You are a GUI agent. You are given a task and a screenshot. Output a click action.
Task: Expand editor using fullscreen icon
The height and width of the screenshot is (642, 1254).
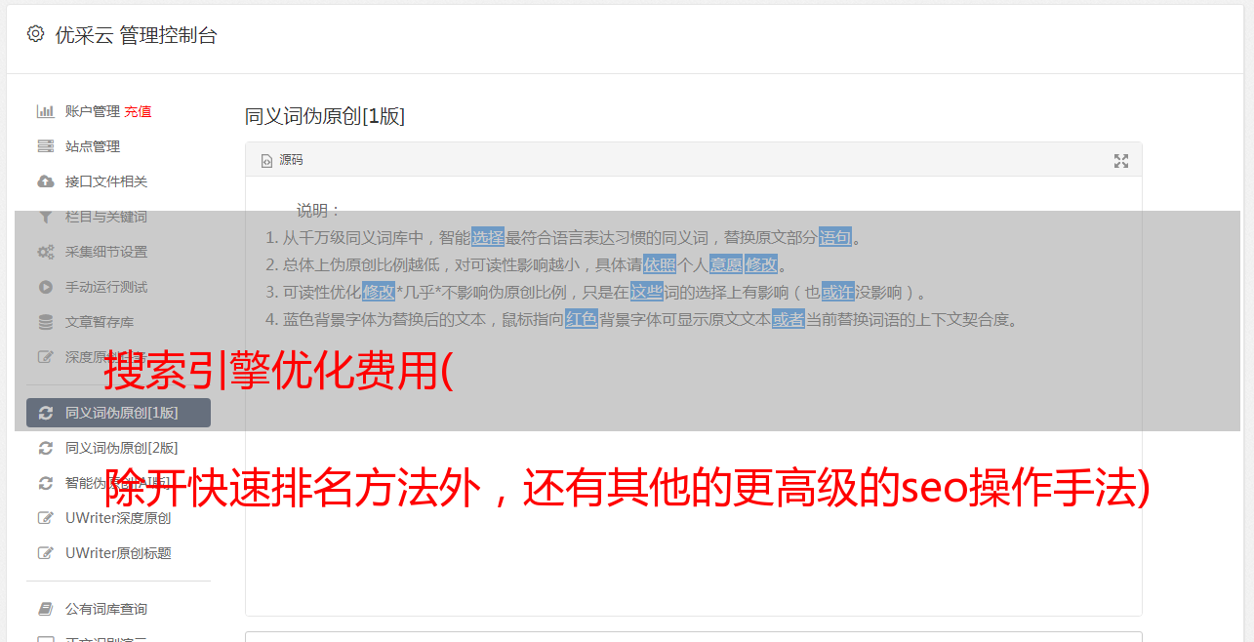[x=1121, y=161]
